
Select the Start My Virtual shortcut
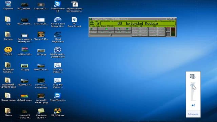pyautogui.click(x=58, y=68)
